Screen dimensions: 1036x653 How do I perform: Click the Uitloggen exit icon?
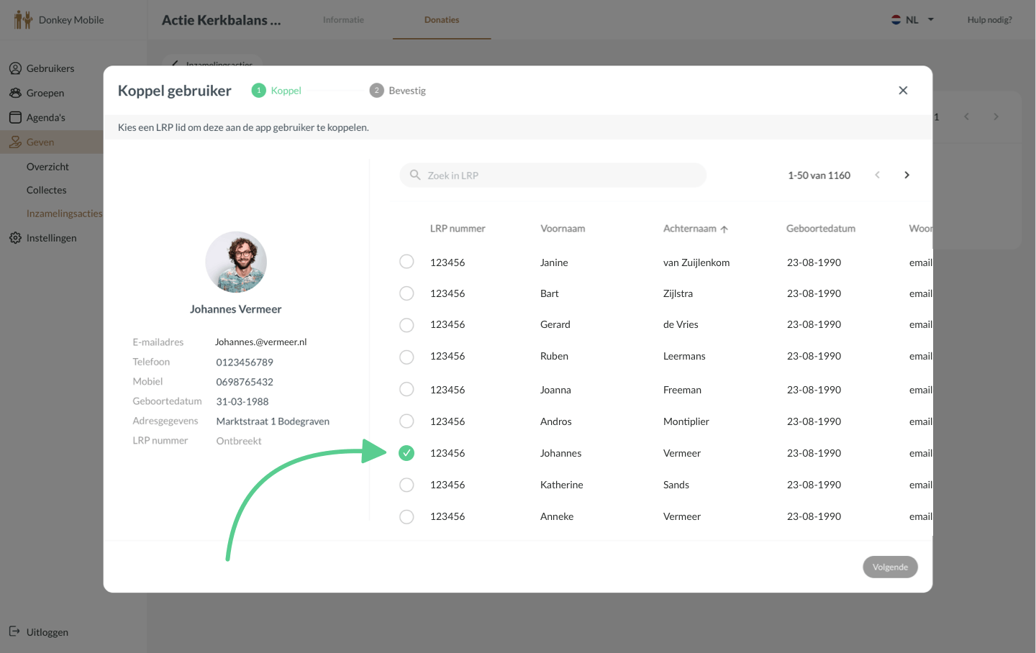[14, 631]
